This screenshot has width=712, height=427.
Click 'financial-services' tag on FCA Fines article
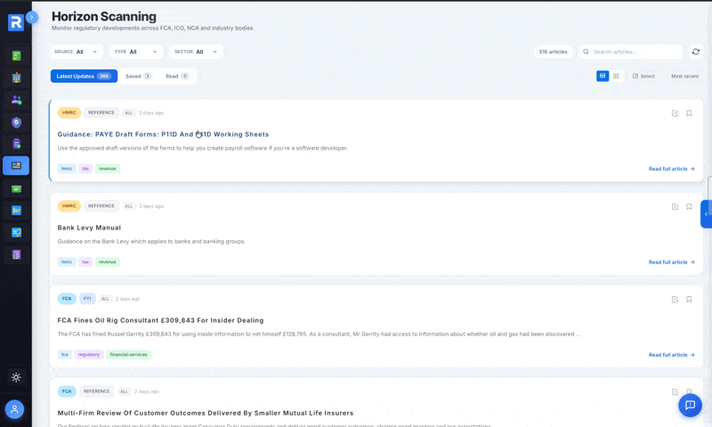[x=128, y=354]
